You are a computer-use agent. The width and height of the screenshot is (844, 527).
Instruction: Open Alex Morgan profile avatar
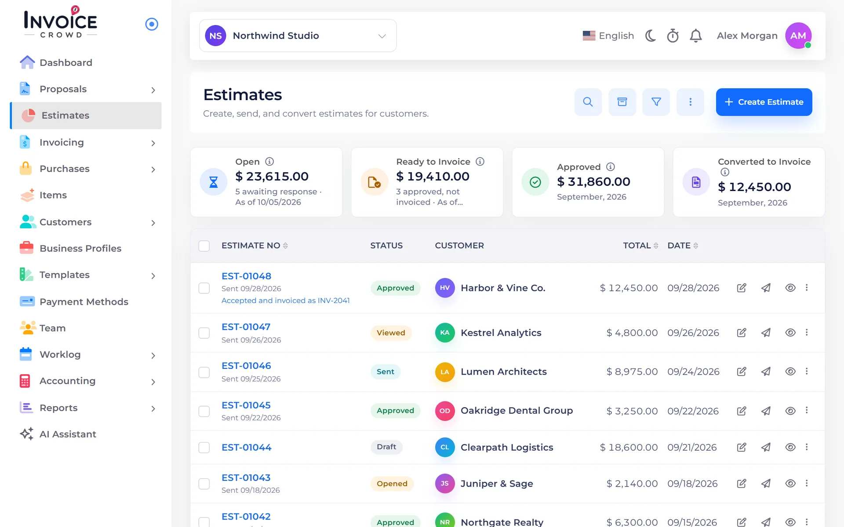(798, 36)
